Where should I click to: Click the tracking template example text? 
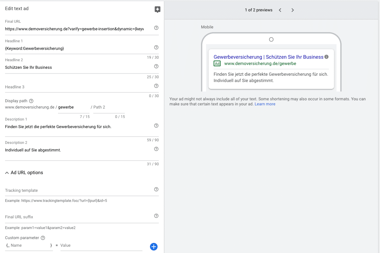[x=56, y=201]
